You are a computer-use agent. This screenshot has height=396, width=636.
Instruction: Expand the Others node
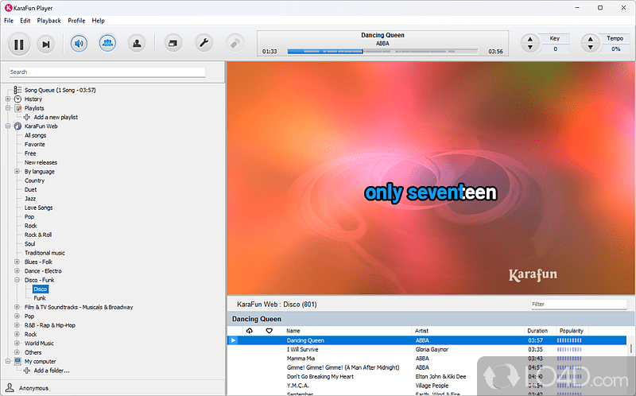point(17,352)
